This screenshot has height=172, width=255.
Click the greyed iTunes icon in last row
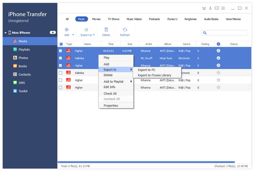pyautogui.click(x=218, y=87)
